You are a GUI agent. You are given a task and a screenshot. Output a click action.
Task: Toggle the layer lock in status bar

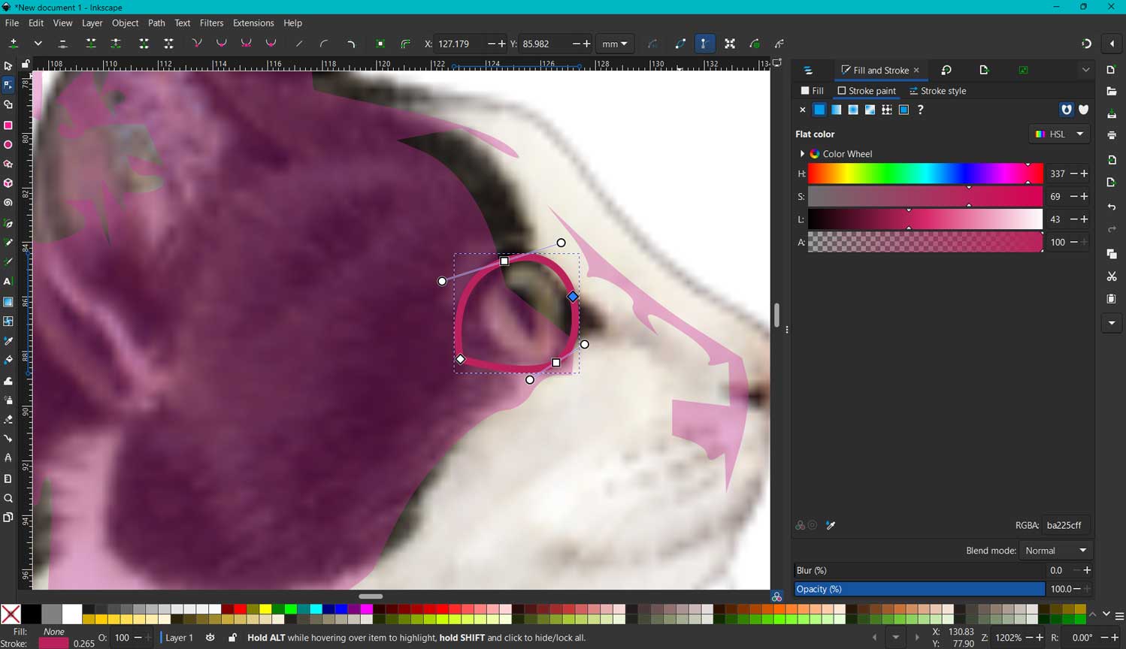coord(232,638)
